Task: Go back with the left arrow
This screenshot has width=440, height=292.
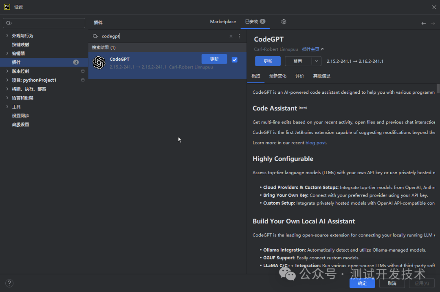Action: [423, 23]
